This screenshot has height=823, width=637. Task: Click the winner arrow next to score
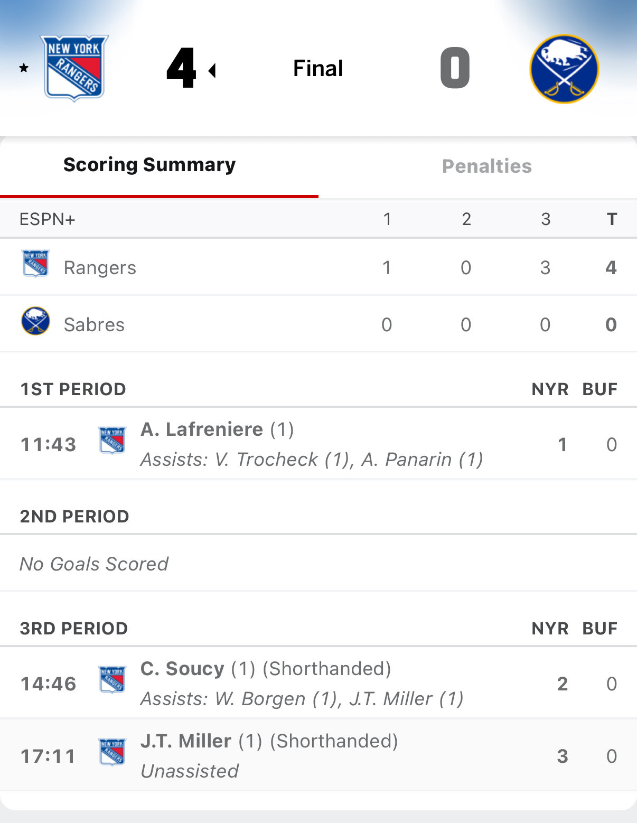click(212, 70)
